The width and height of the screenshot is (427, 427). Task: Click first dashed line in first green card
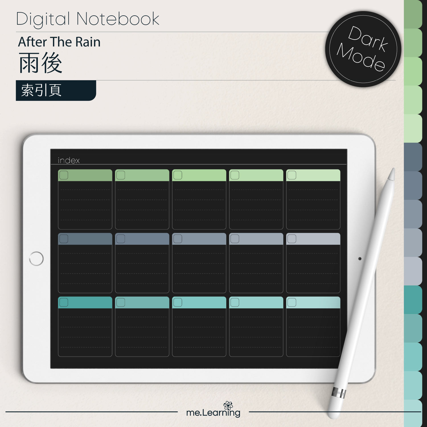pyautogui.click(x=85, y=190)
